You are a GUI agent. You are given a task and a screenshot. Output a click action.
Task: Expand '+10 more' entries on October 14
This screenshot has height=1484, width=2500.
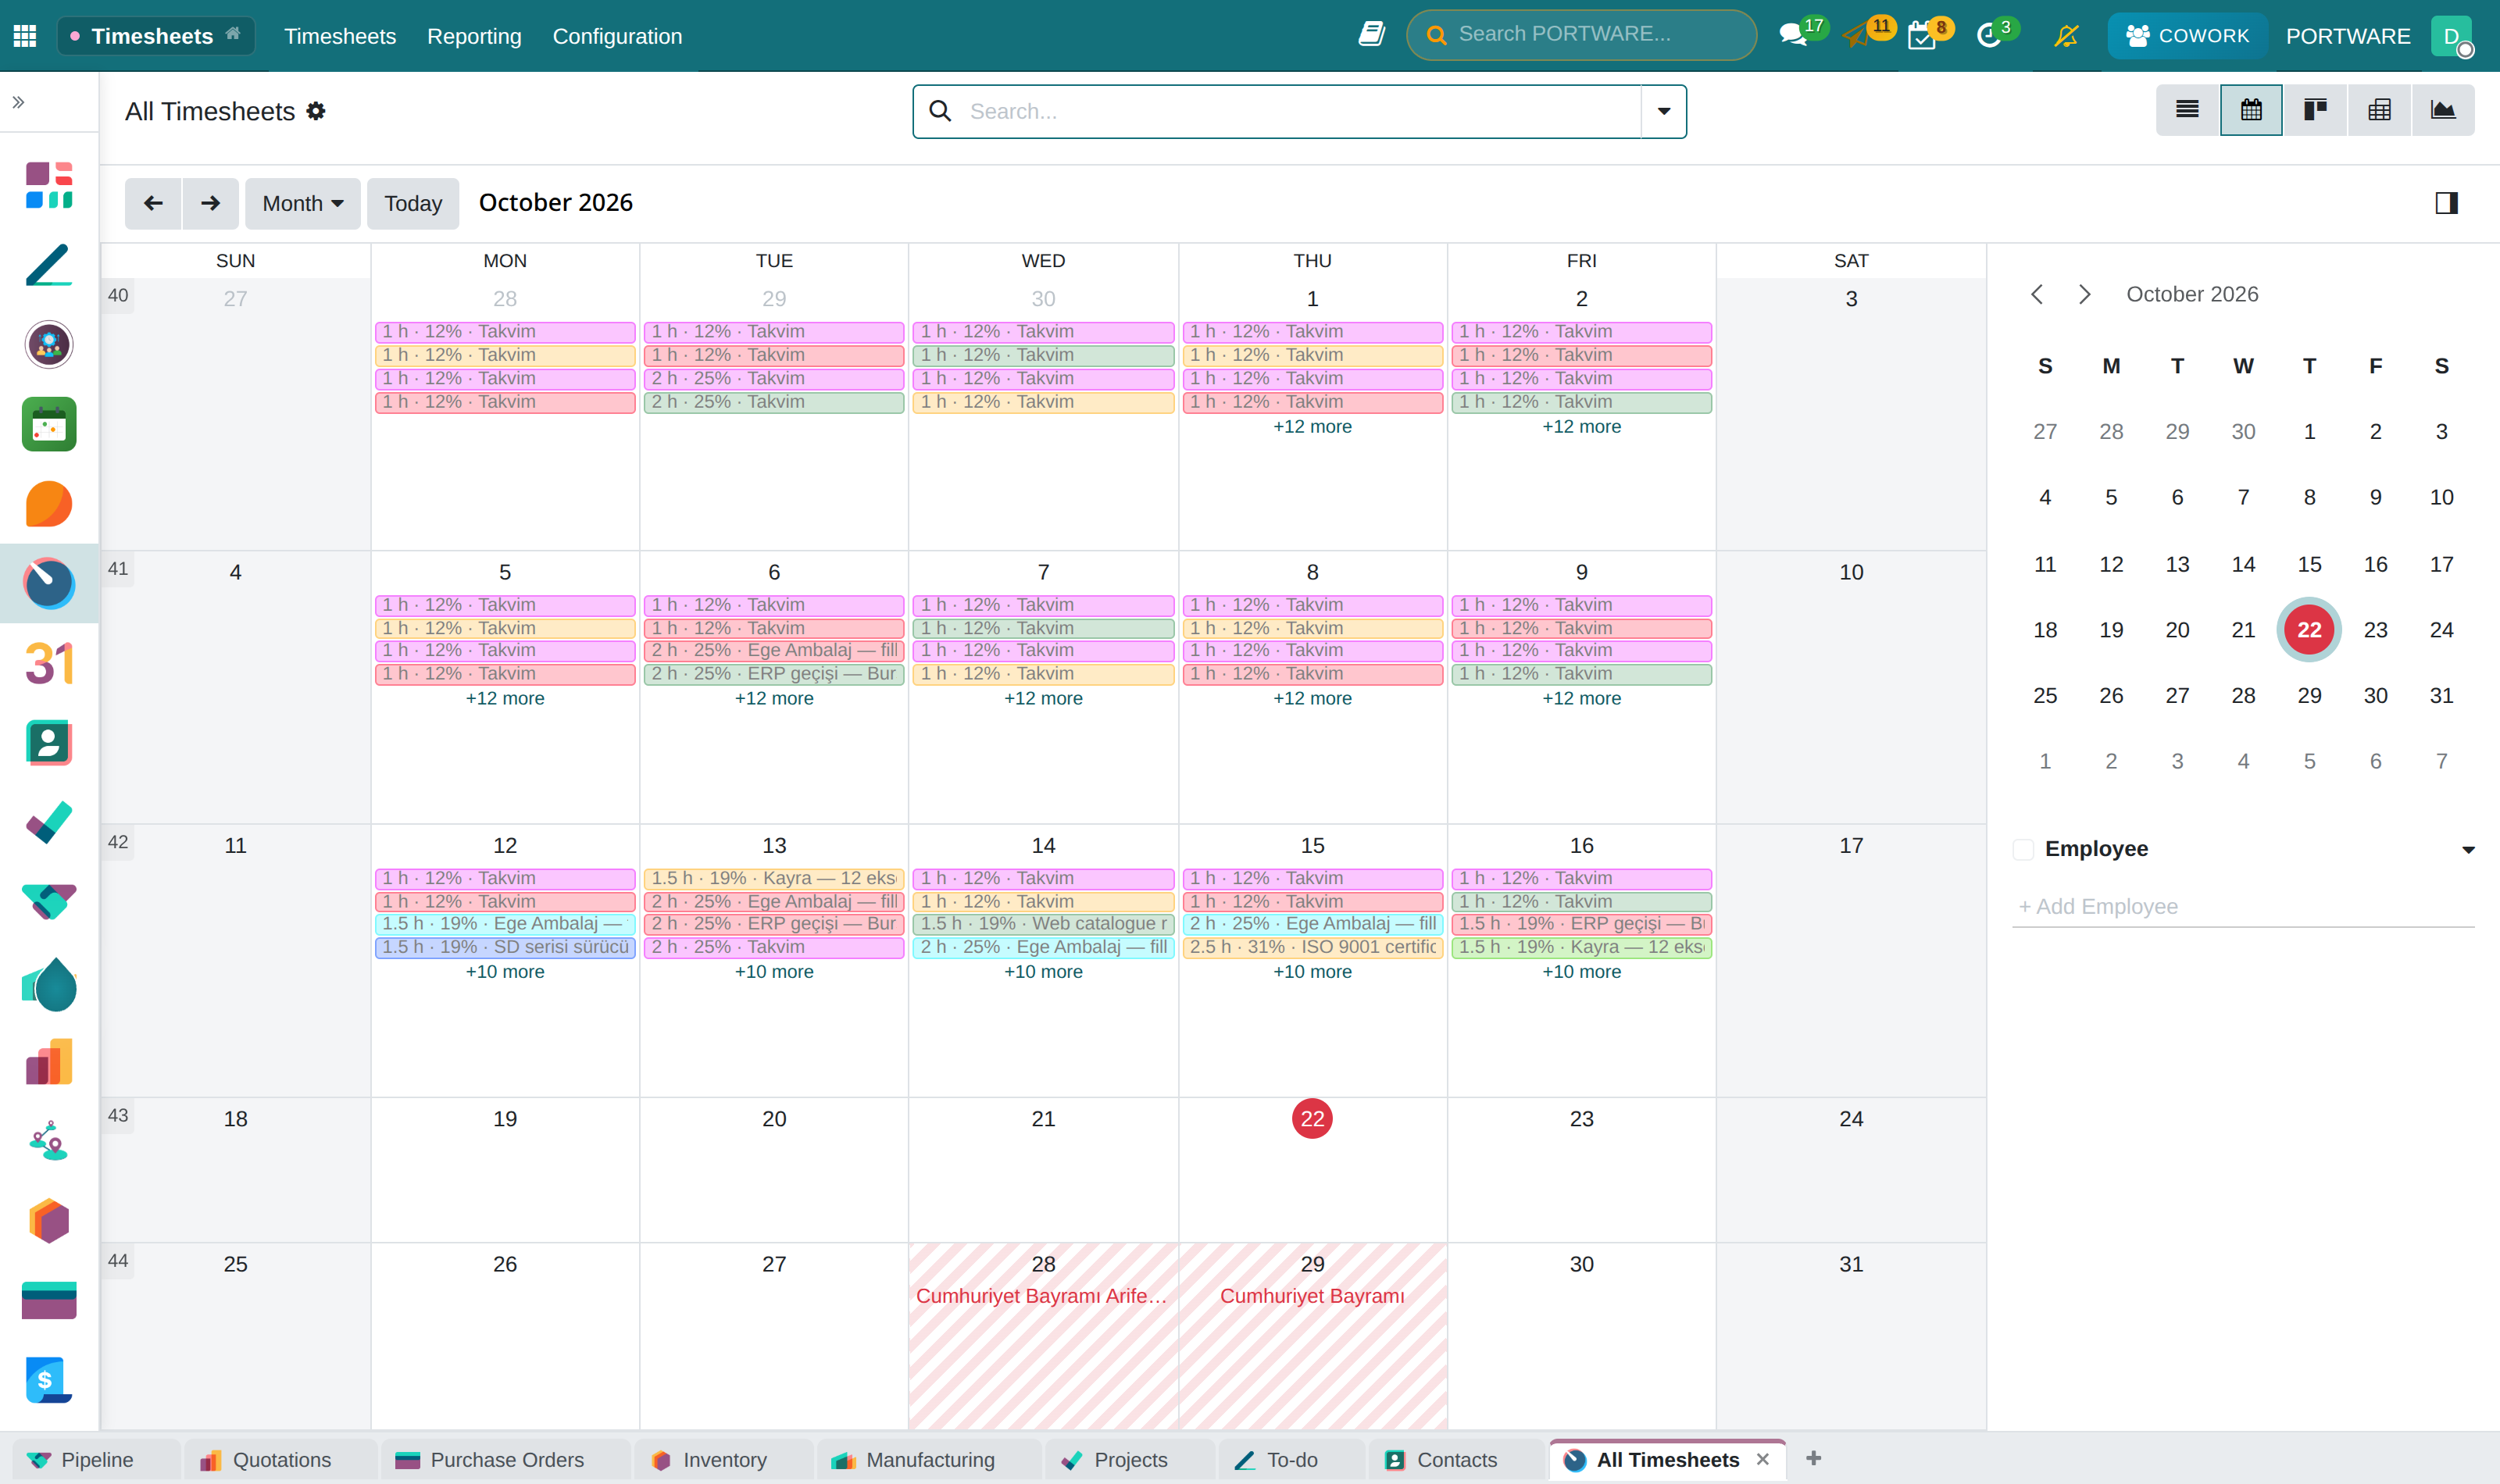tap(1043, 972)
